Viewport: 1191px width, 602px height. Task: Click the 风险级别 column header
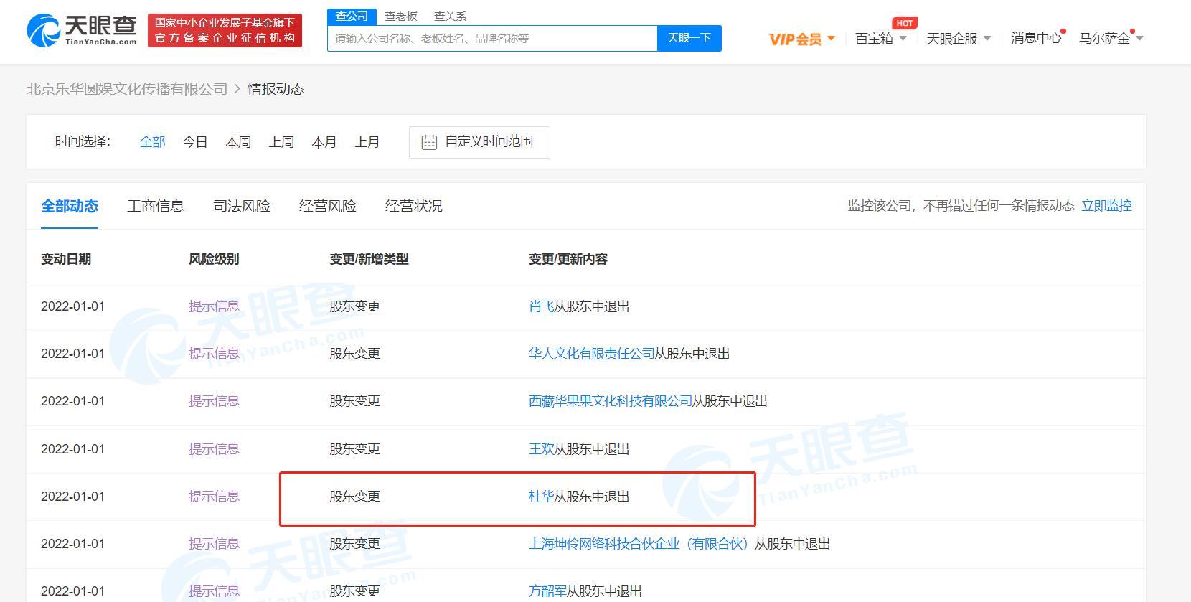[x=214, y=259]
